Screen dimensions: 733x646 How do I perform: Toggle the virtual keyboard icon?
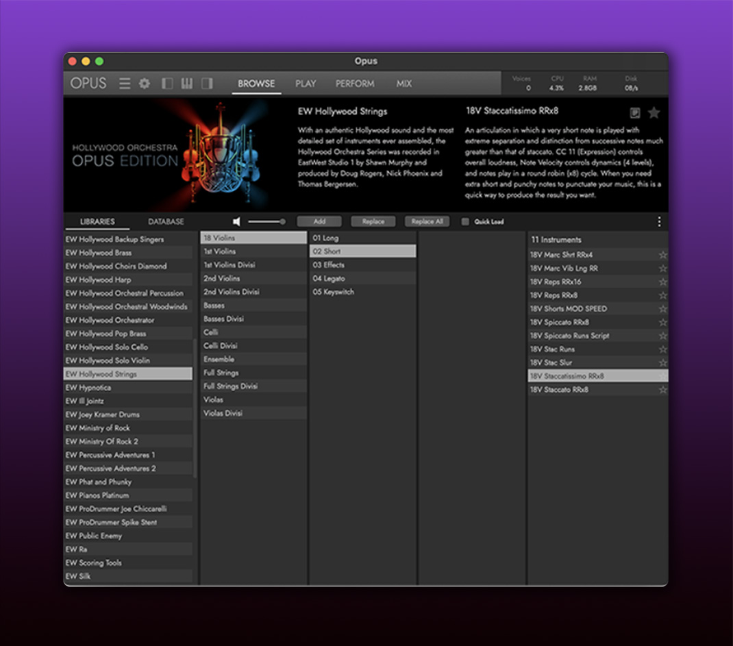(186, 84)
